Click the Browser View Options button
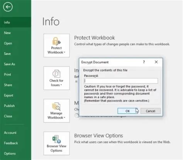Viewport: 183px width, 160px height. (56, 143)
